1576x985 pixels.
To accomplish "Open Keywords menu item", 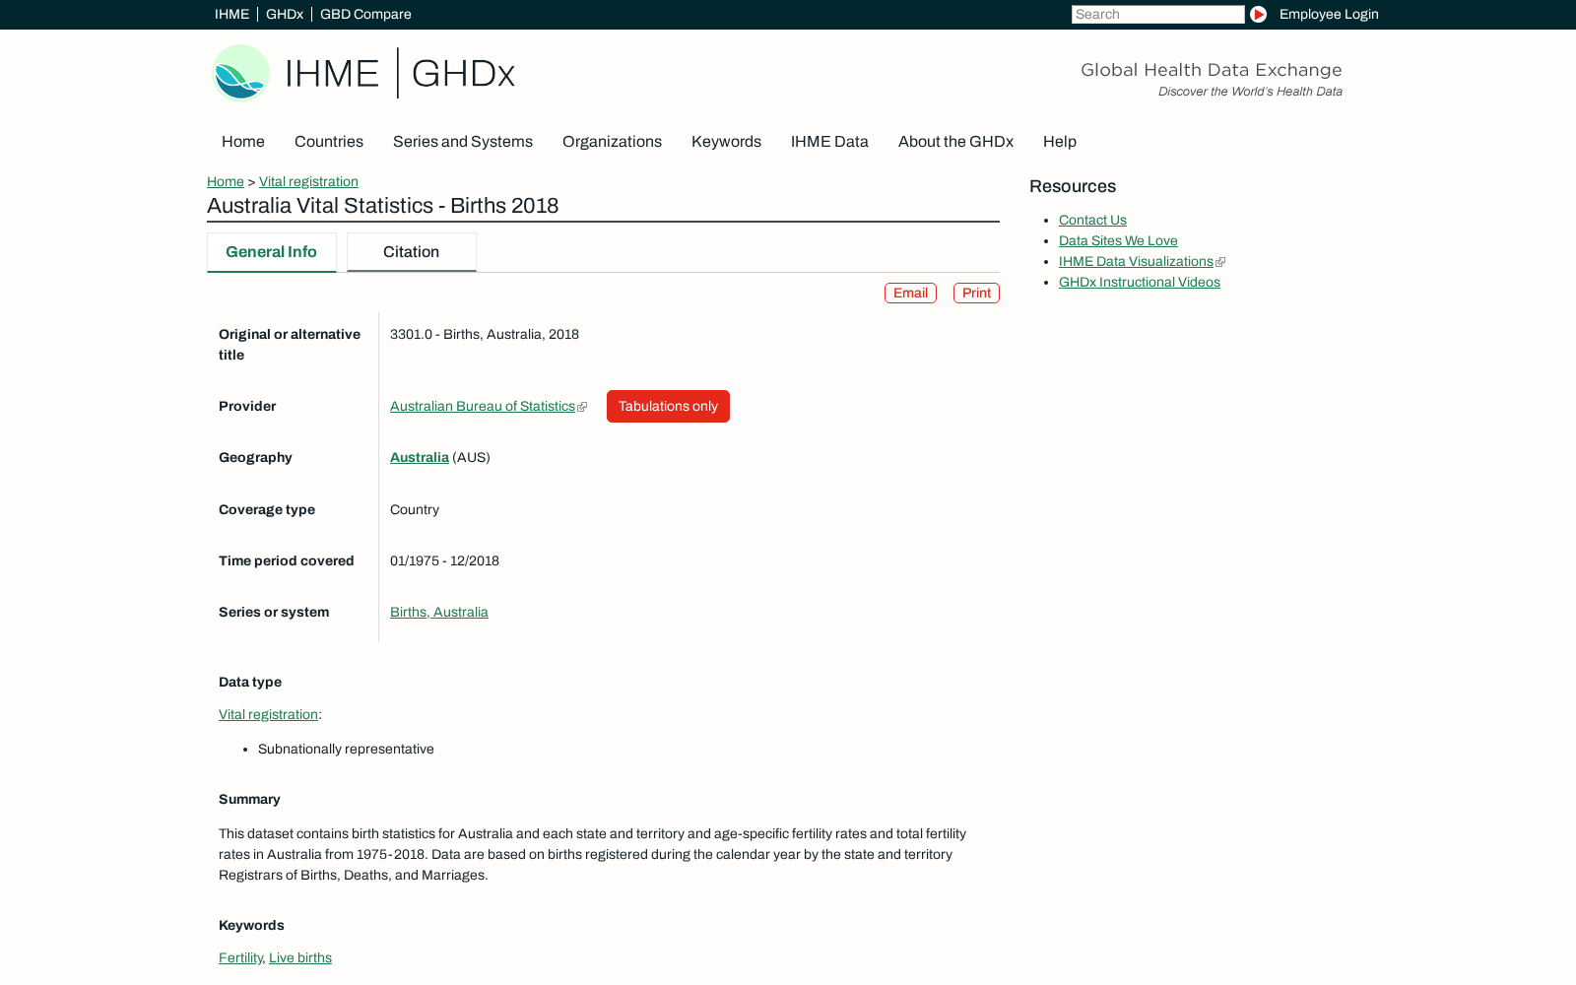I will point(726,142).
